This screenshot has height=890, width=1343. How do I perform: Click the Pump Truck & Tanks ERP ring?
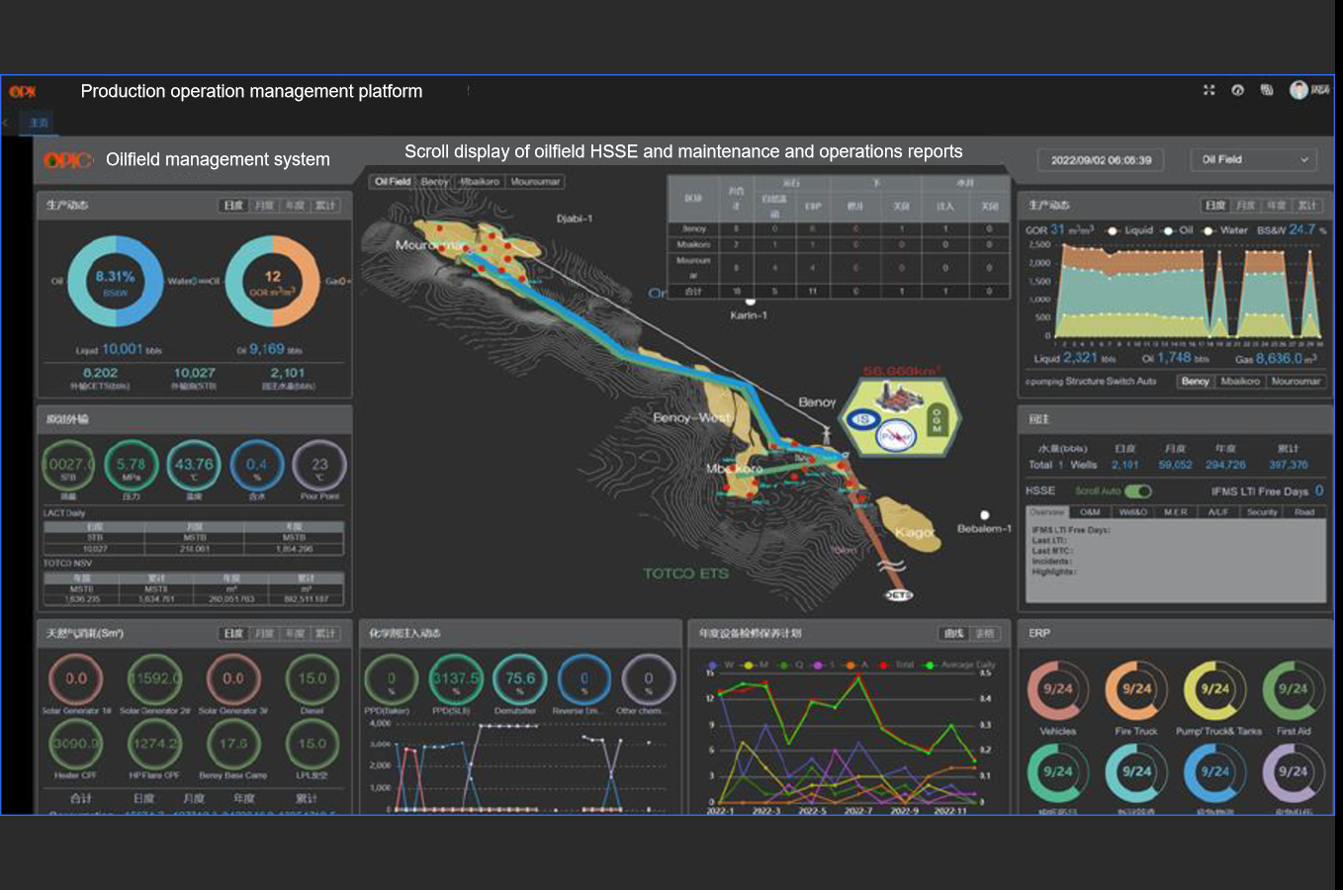[1214, 690]
